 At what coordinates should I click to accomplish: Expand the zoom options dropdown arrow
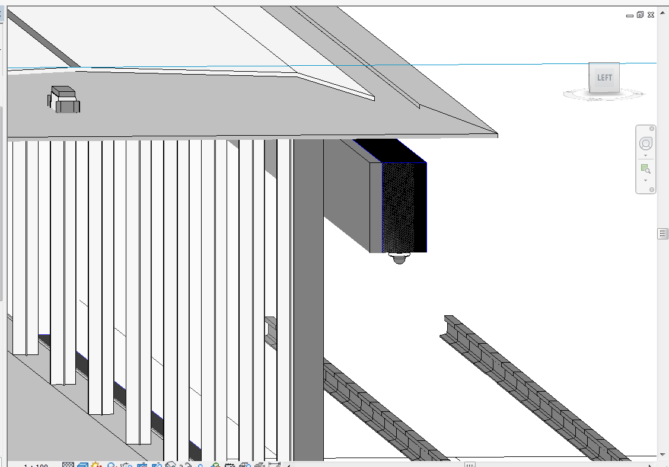click(646, 180)
